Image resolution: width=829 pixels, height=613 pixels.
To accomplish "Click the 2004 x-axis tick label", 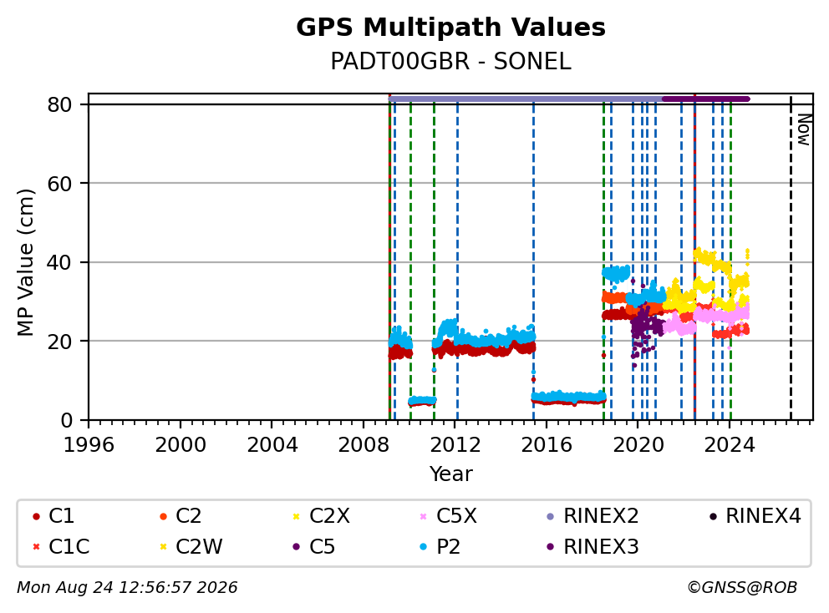I will click(x=272, y=445).
